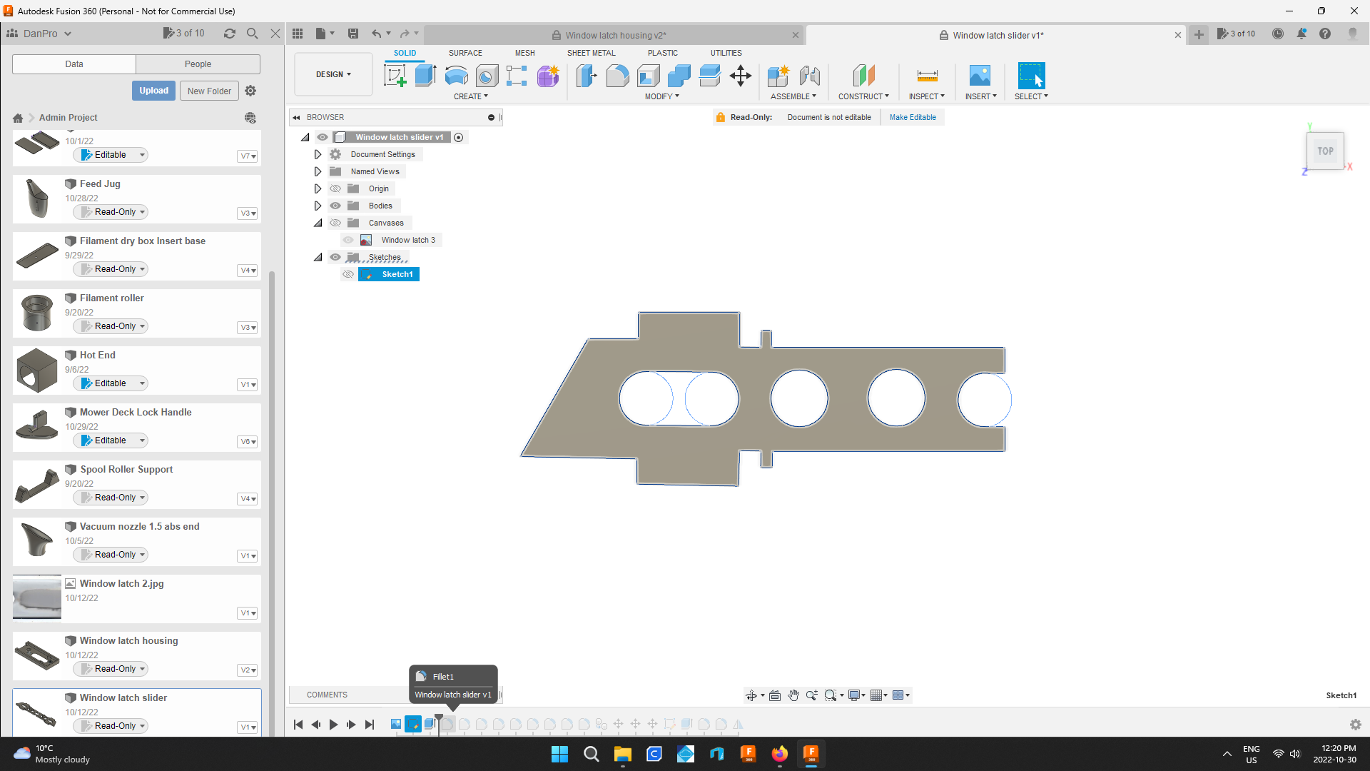Image resolution: width=1370 pixels, height=771 pixels.
Task: Toggle visibility of Window latch 3 canvas
Action: pos(348,240)
